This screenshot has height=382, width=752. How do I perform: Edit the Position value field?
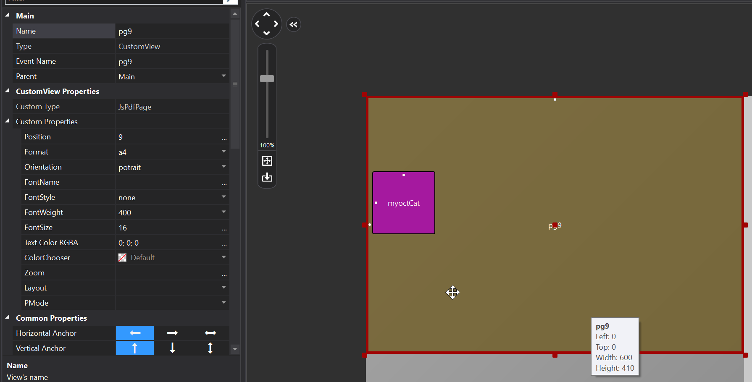168,137
